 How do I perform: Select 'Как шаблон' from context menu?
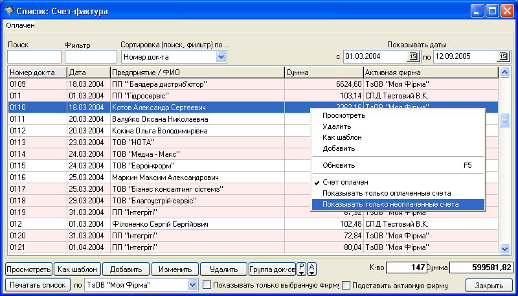(x=342, y=137)
